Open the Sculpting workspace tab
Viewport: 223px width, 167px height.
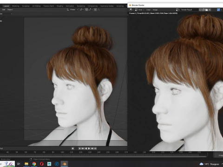click(26, 6)
